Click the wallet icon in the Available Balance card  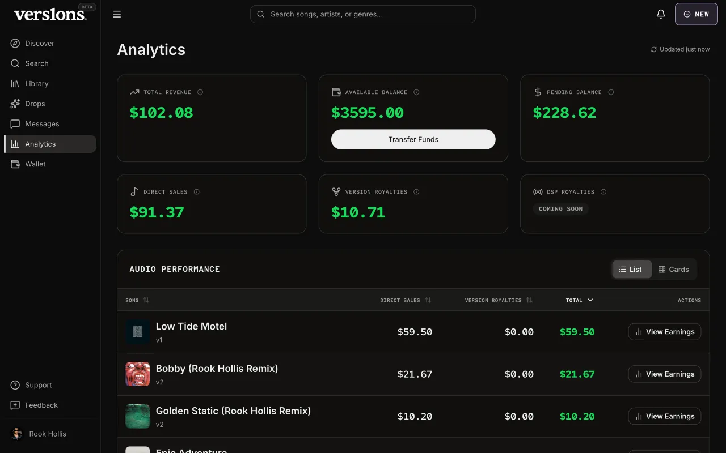[x=336, y=92]
